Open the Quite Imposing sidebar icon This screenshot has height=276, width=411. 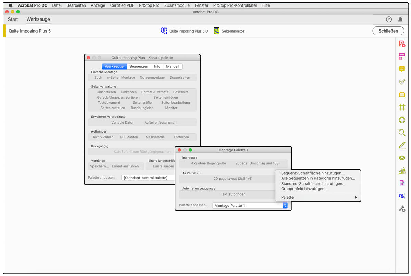click(401, 196)
